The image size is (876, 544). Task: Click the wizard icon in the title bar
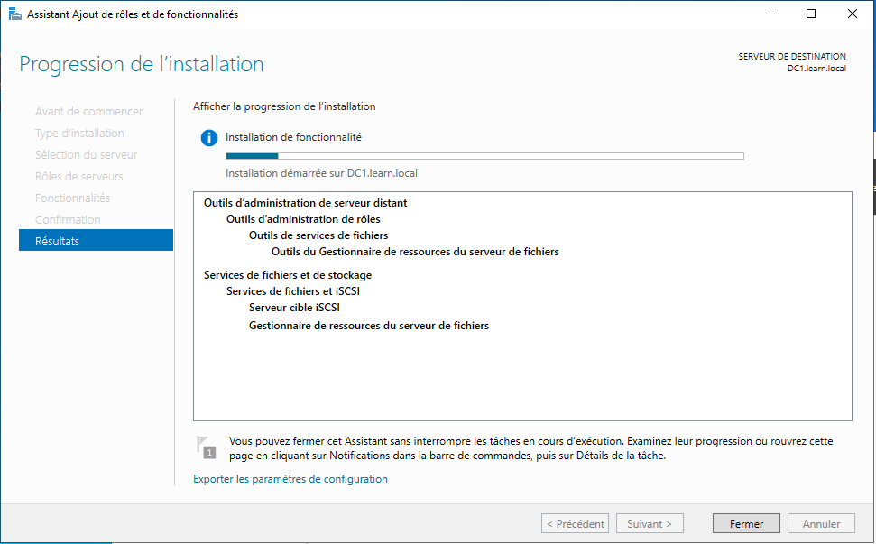[14, 14]
